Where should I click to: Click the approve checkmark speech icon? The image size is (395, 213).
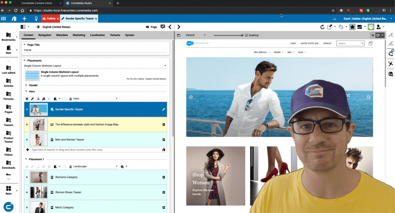(x=163, y=27)
